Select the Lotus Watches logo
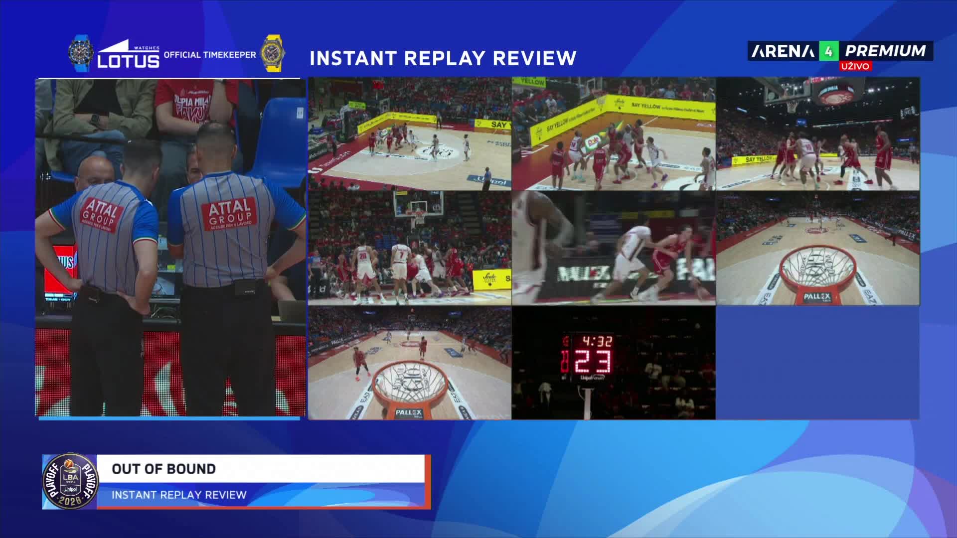 tap(129, 54)
